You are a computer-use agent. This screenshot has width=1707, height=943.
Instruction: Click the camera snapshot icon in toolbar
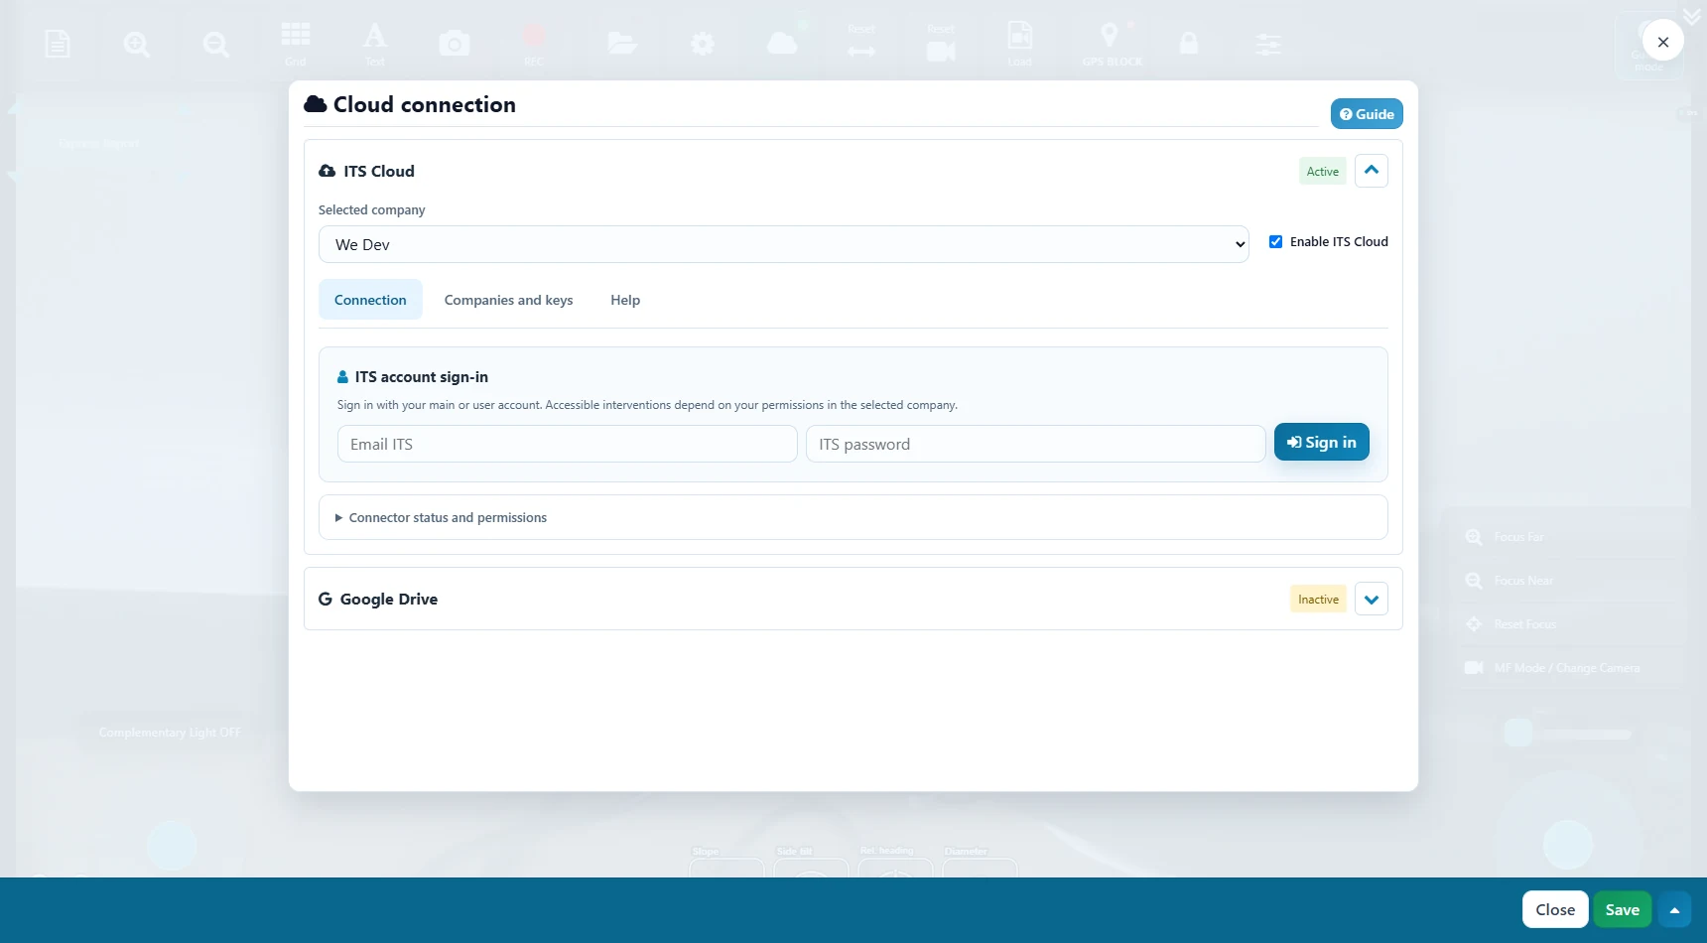pyautogui.click(x=455, y=44)
